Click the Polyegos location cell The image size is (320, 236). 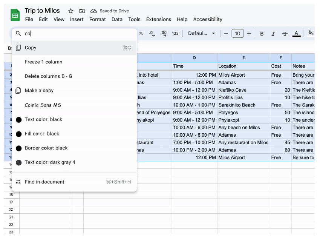coord(243,113)
